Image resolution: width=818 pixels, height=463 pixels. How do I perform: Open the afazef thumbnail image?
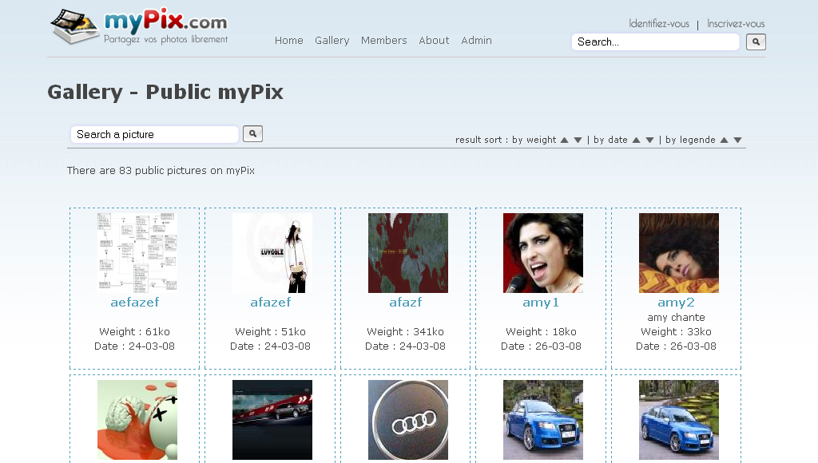272,253
